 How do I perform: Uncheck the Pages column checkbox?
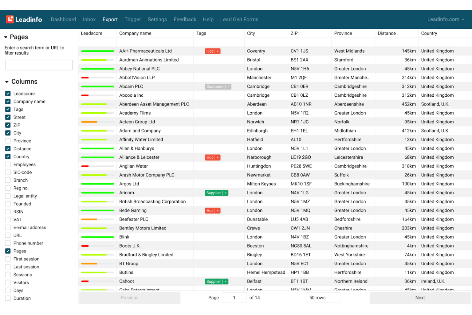coord(8,251)
